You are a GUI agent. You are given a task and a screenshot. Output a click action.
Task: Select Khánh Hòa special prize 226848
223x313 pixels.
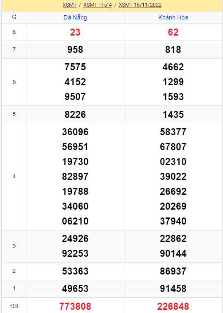[x=173, y=306]
